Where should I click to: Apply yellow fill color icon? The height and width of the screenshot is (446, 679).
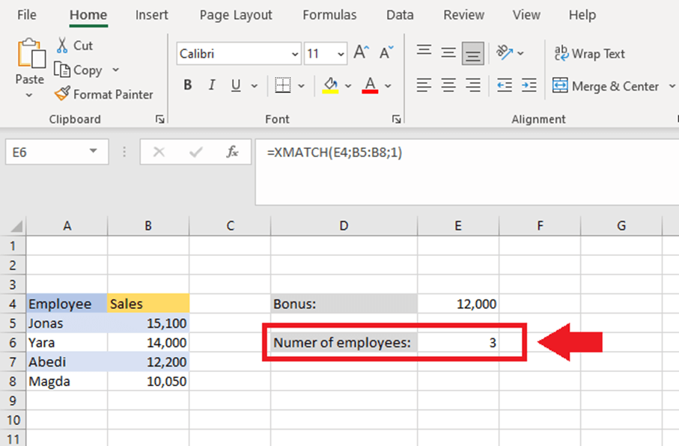tap(329, 85)
